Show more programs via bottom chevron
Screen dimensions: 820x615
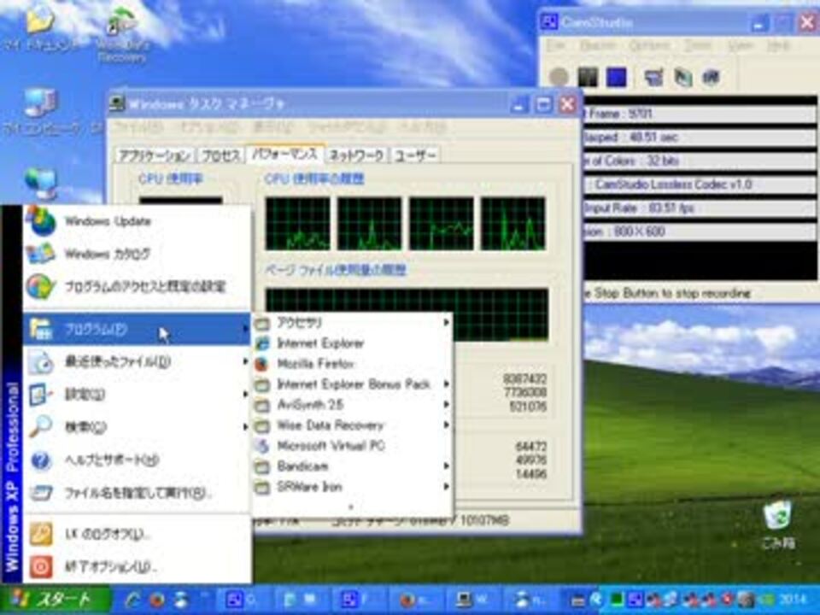[x=351, y=507]
